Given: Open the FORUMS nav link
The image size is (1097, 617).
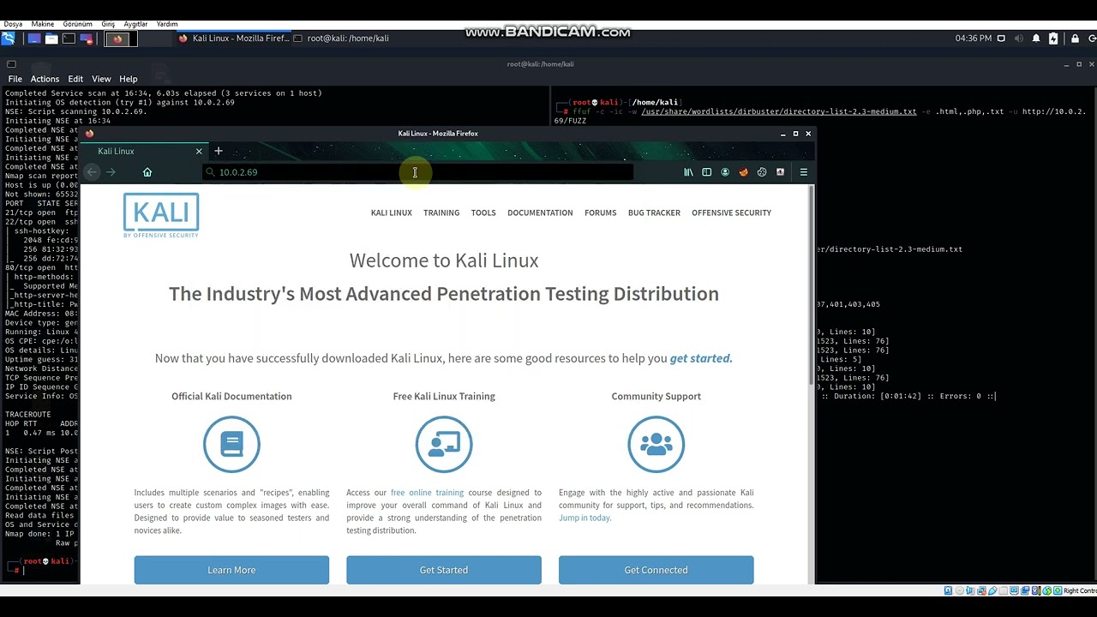Looking at the screenshot, I should coord(601,213).
